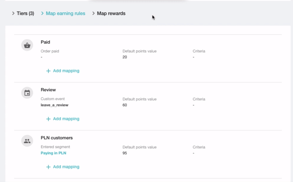The image size is (293, 182).
Task: Select the Map earning rules step
Action: click(x=66, y=14)
